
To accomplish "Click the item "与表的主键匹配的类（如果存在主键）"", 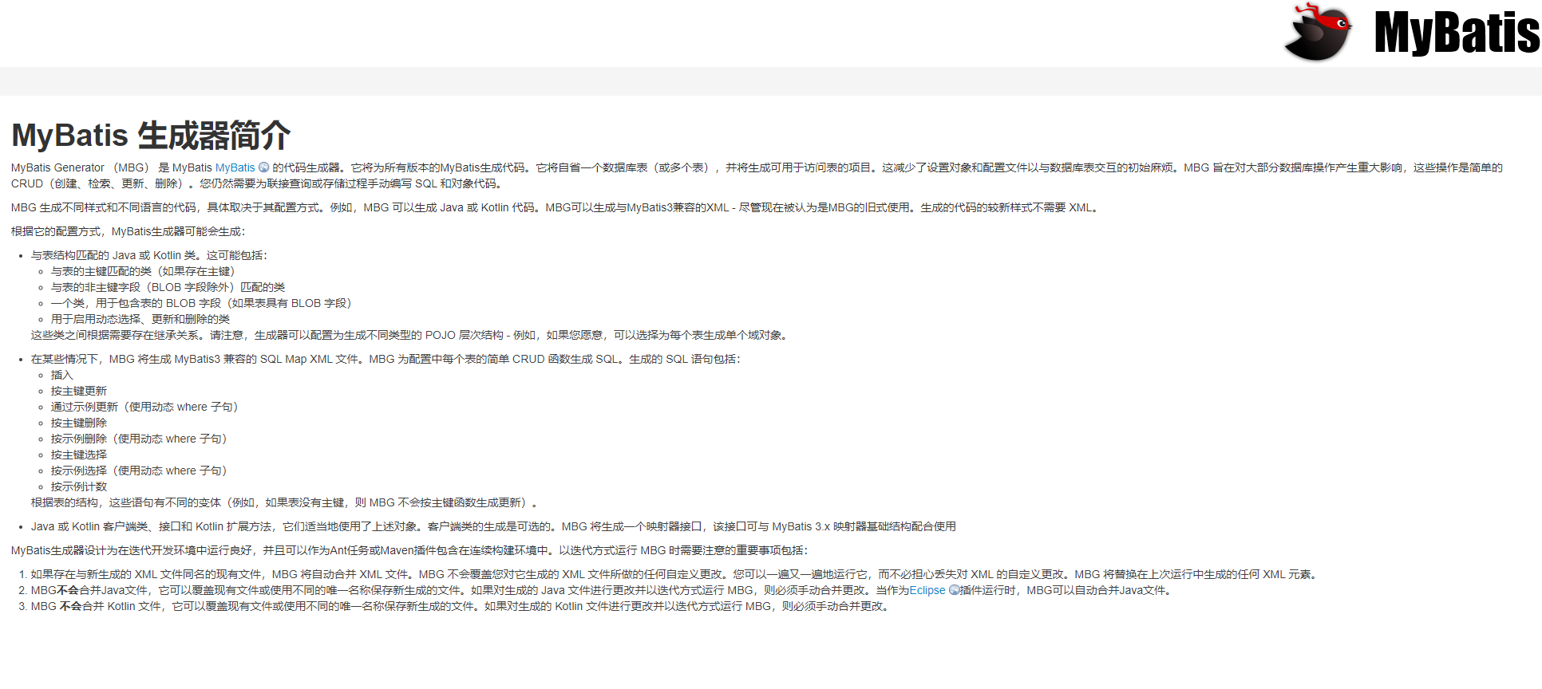I will point(145,271).
